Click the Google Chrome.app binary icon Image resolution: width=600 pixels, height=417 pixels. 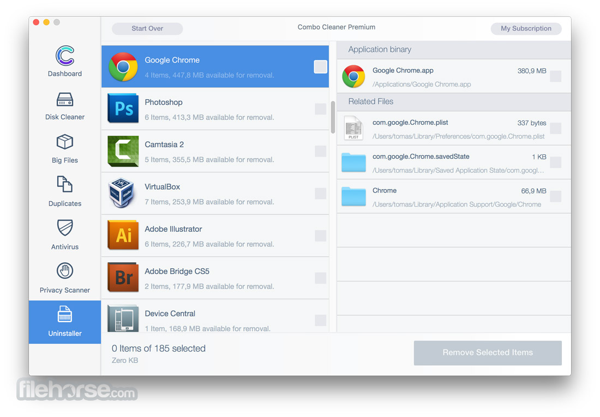pyautogui.click(x=353, y=76)
